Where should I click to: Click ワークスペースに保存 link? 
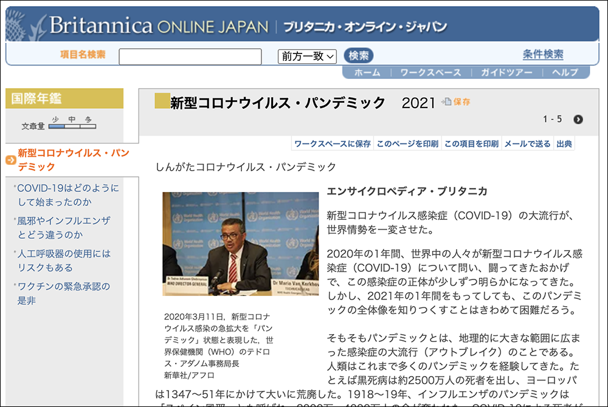point(333,144)
